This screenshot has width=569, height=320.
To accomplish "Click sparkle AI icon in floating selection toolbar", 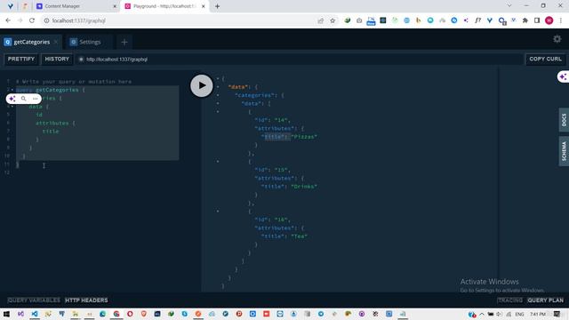I will pyautogui.click(x=12, y=99).
